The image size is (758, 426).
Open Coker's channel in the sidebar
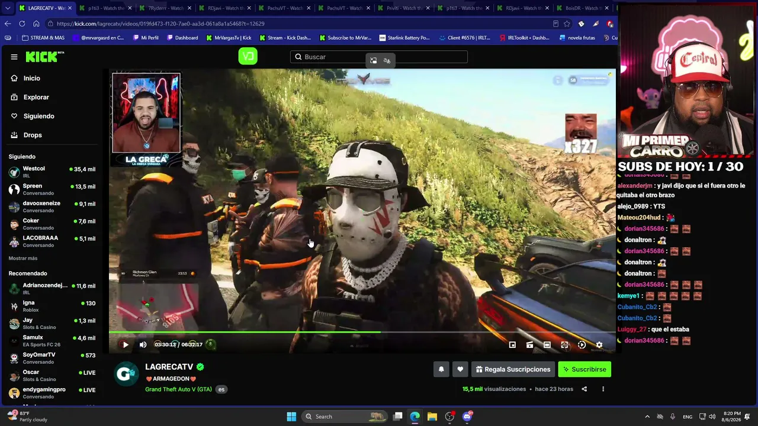(52, 224)
